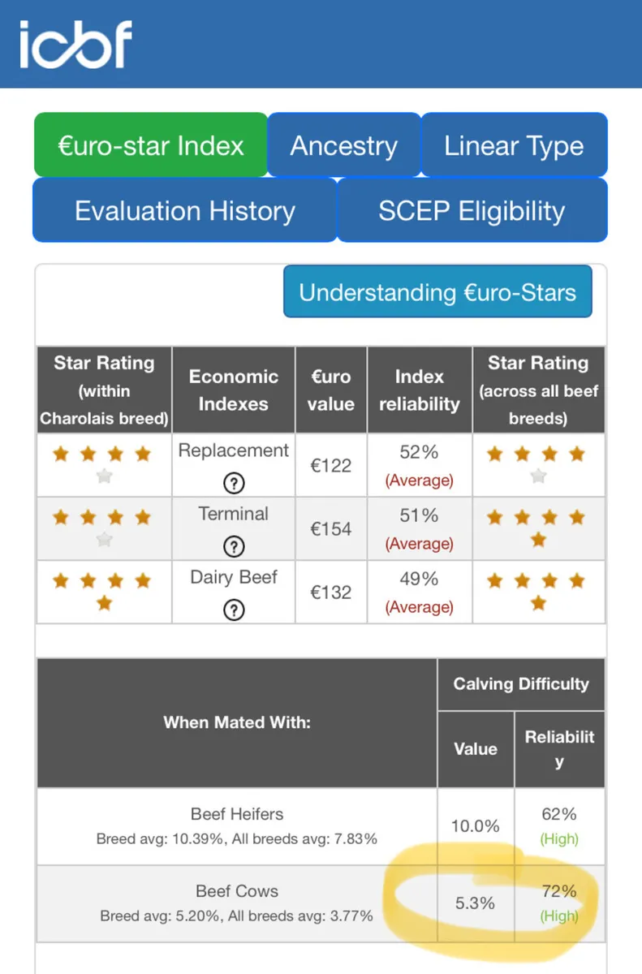Click the ICBF logo
The height and width of the screenshot is (974, 642).
click(x=75, y=45)
